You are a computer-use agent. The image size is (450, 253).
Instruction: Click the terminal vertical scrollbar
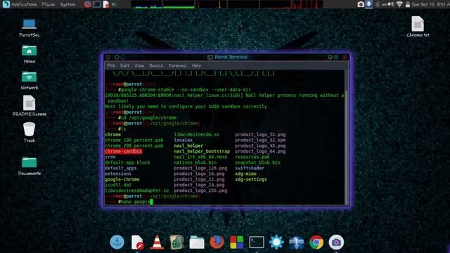[x=347, y=138]
